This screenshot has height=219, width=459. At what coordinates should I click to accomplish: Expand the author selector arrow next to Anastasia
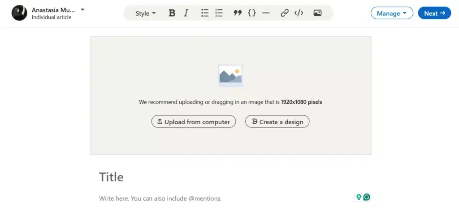(x=82, y=10)
